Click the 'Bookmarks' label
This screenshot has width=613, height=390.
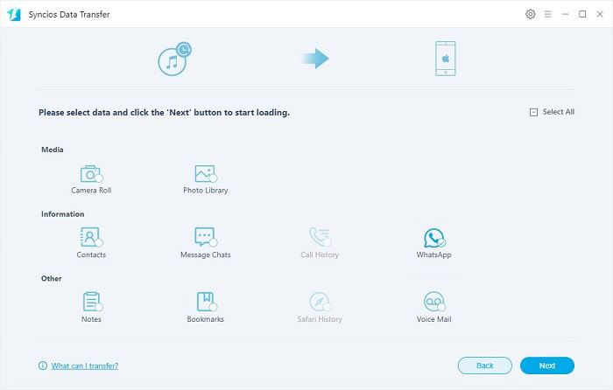pos(206,319)
